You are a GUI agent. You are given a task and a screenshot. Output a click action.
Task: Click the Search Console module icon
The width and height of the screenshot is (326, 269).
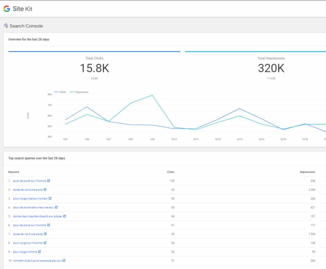[x=6, y=26]
